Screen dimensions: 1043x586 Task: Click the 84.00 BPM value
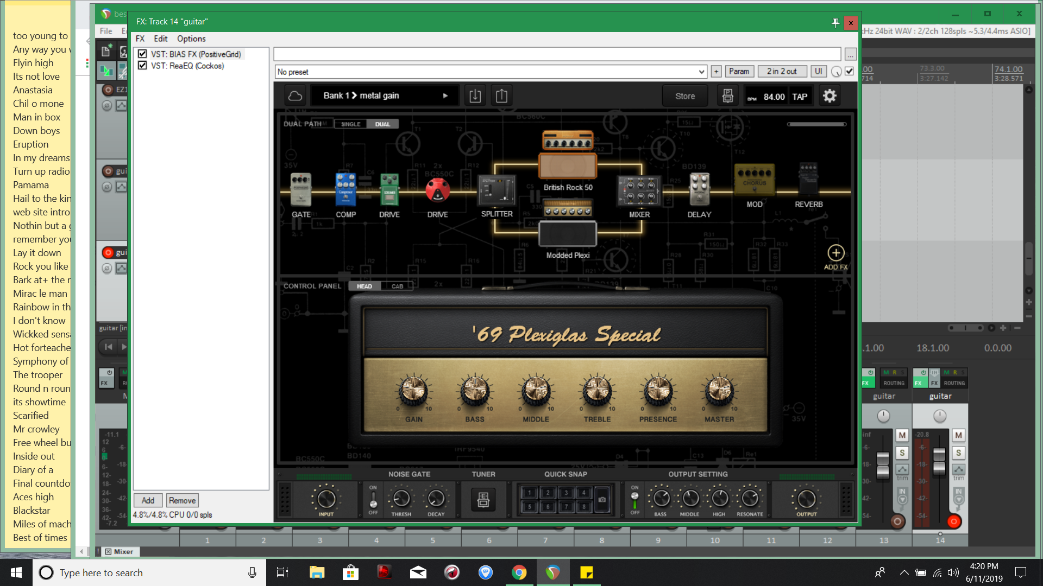pyautogui.click(x=774, y=97)
